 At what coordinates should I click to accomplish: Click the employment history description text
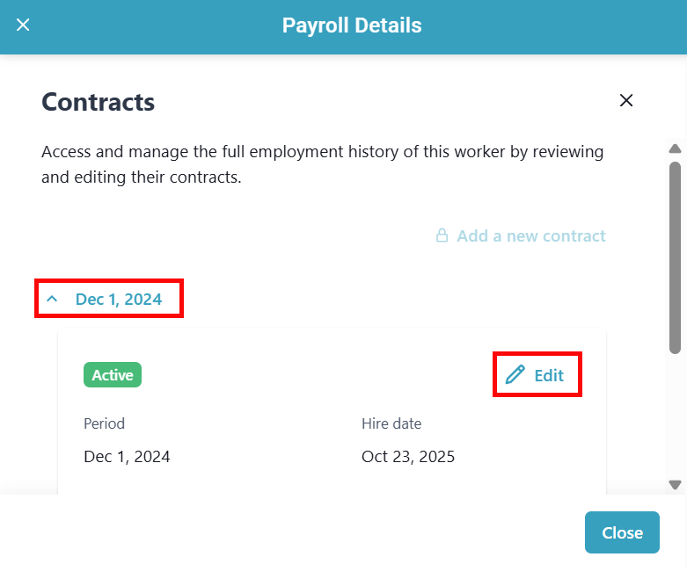[323, 164]
